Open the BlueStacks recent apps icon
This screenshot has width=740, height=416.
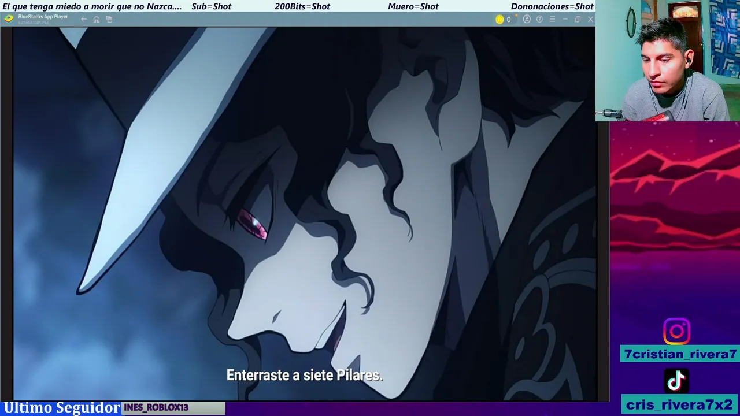pyautogui.click(x=109, y=19)
